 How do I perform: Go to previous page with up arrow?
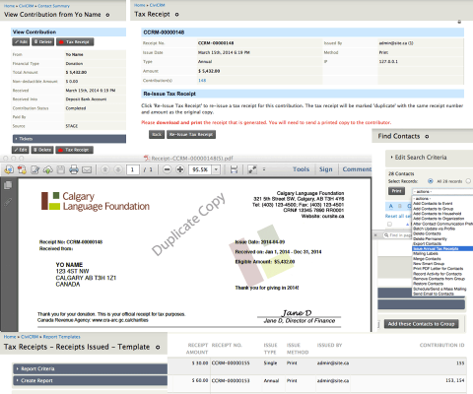coord(105,169)
